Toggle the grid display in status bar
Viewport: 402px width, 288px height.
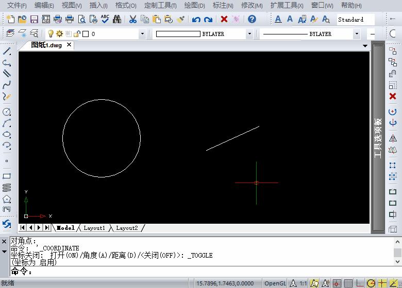[x=348, y=283]
